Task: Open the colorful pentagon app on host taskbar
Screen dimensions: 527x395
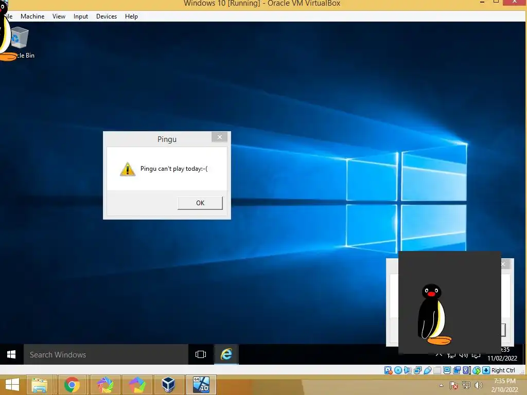Action: [137, 385]
